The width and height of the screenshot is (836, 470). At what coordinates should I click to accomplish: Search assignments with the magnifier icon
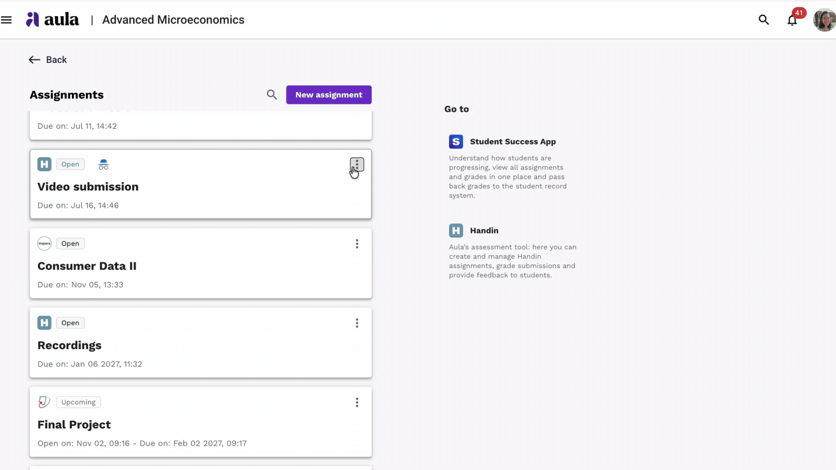point(272,95)
